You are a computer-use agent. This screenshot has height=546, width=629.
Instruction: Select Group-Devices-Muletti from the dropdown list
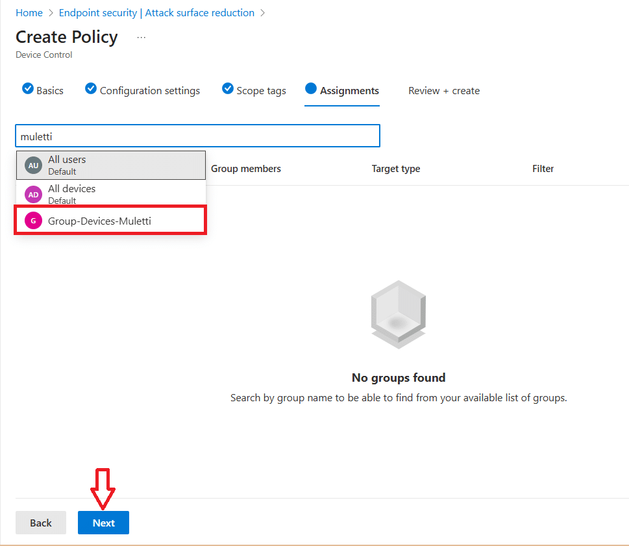tap(99, 221)
